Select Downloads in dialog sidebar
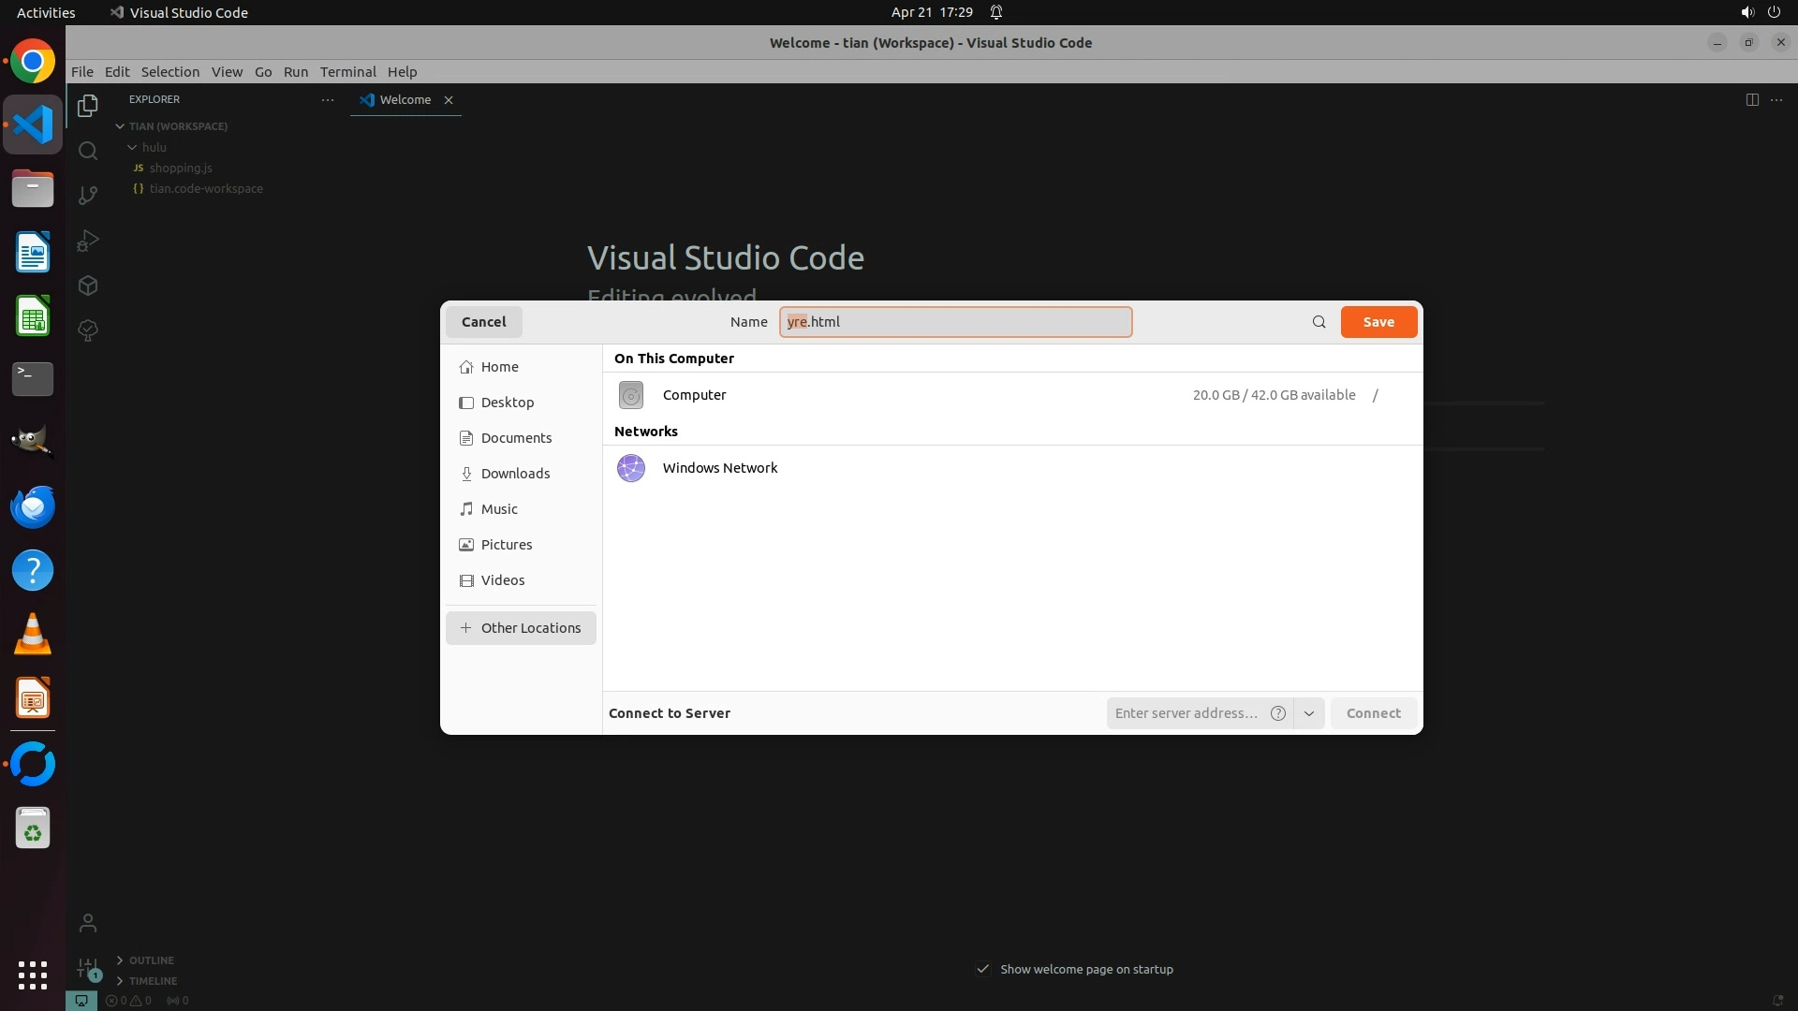Screen dimensions: 1798x1011 pyautogui.click(x=515, y=474)
